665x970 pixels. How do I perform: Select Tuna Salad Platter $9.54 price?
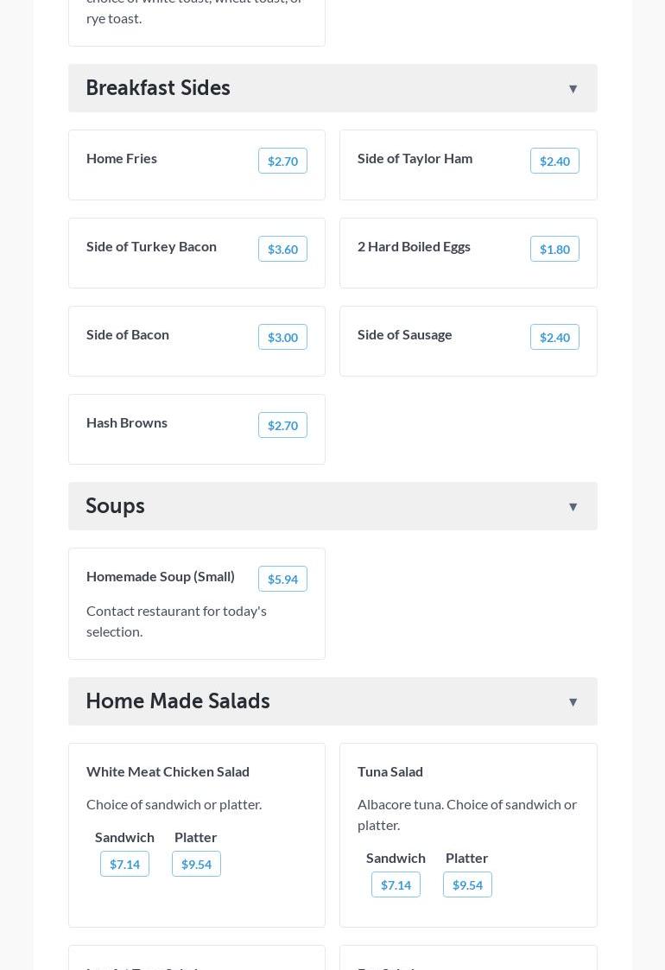[467, 884]
